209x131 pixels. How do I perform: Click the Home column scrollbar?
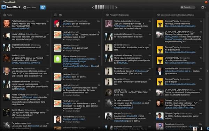pos(51,43)
